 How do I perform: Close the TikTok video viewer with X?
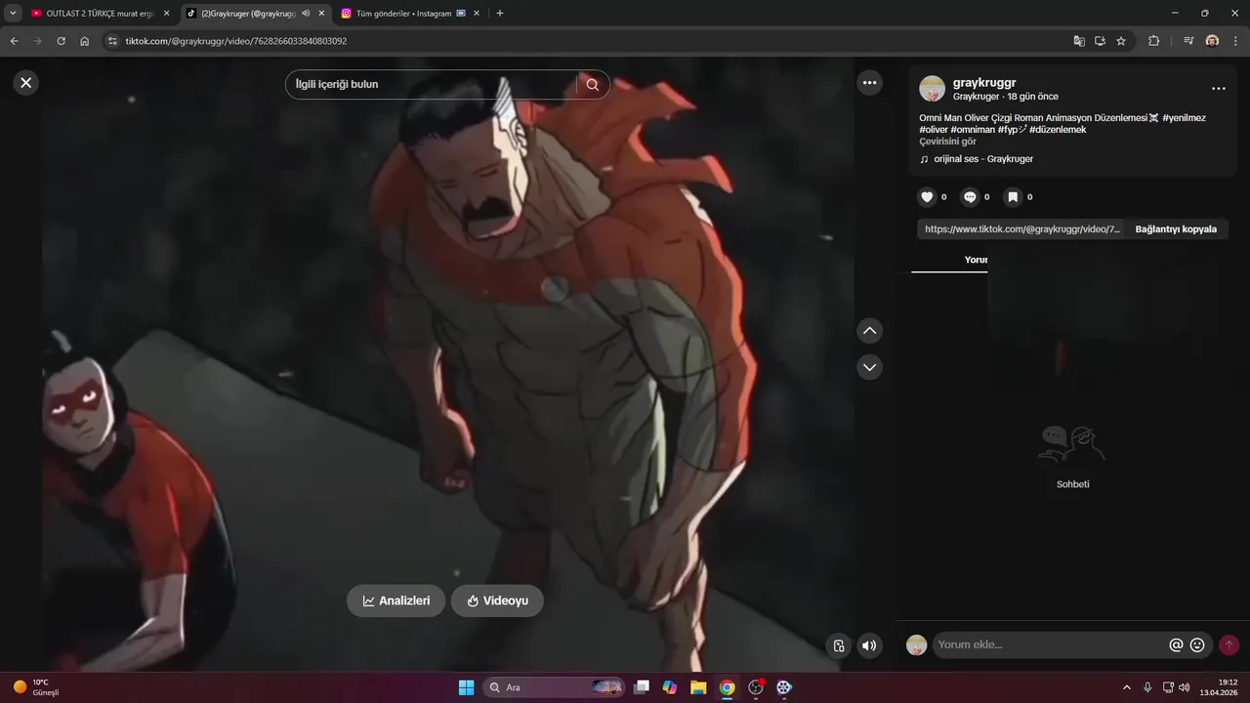pos(26,83)
